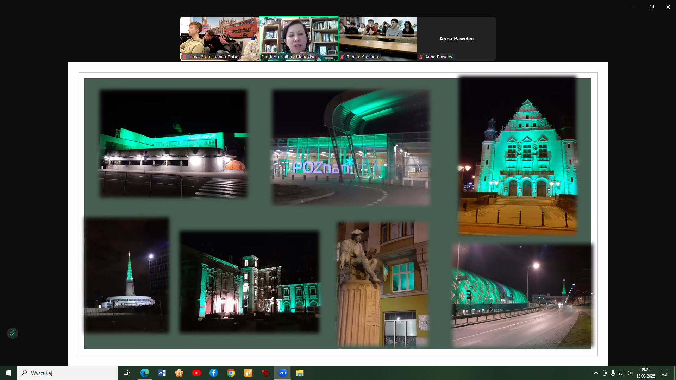Viewport: 676px width, 380px height.
Task: Select Klasa 3tg i Joanna Dubaj video
Action: (219, 38)
